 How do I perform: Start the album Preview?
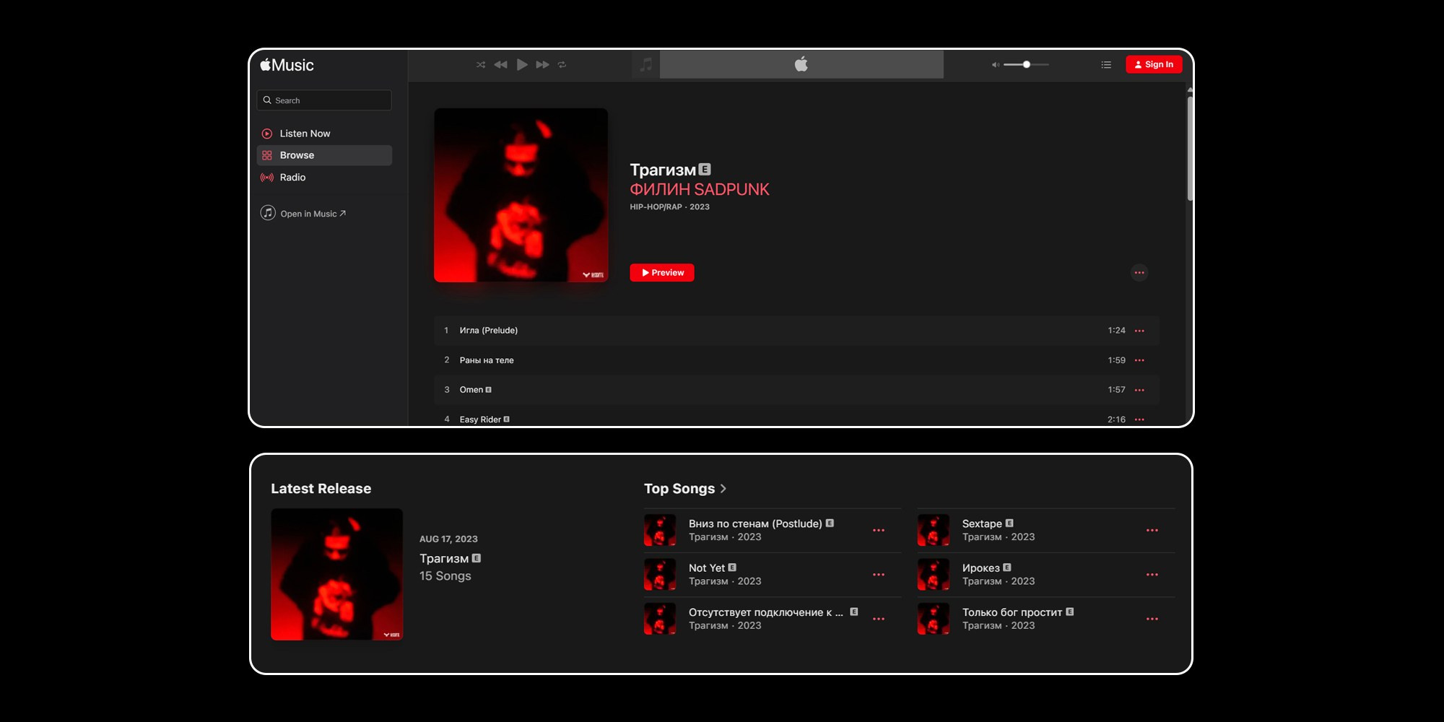point(661,273)
